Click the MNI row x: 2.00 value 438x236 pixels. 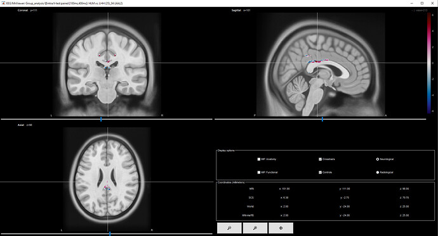284,215
